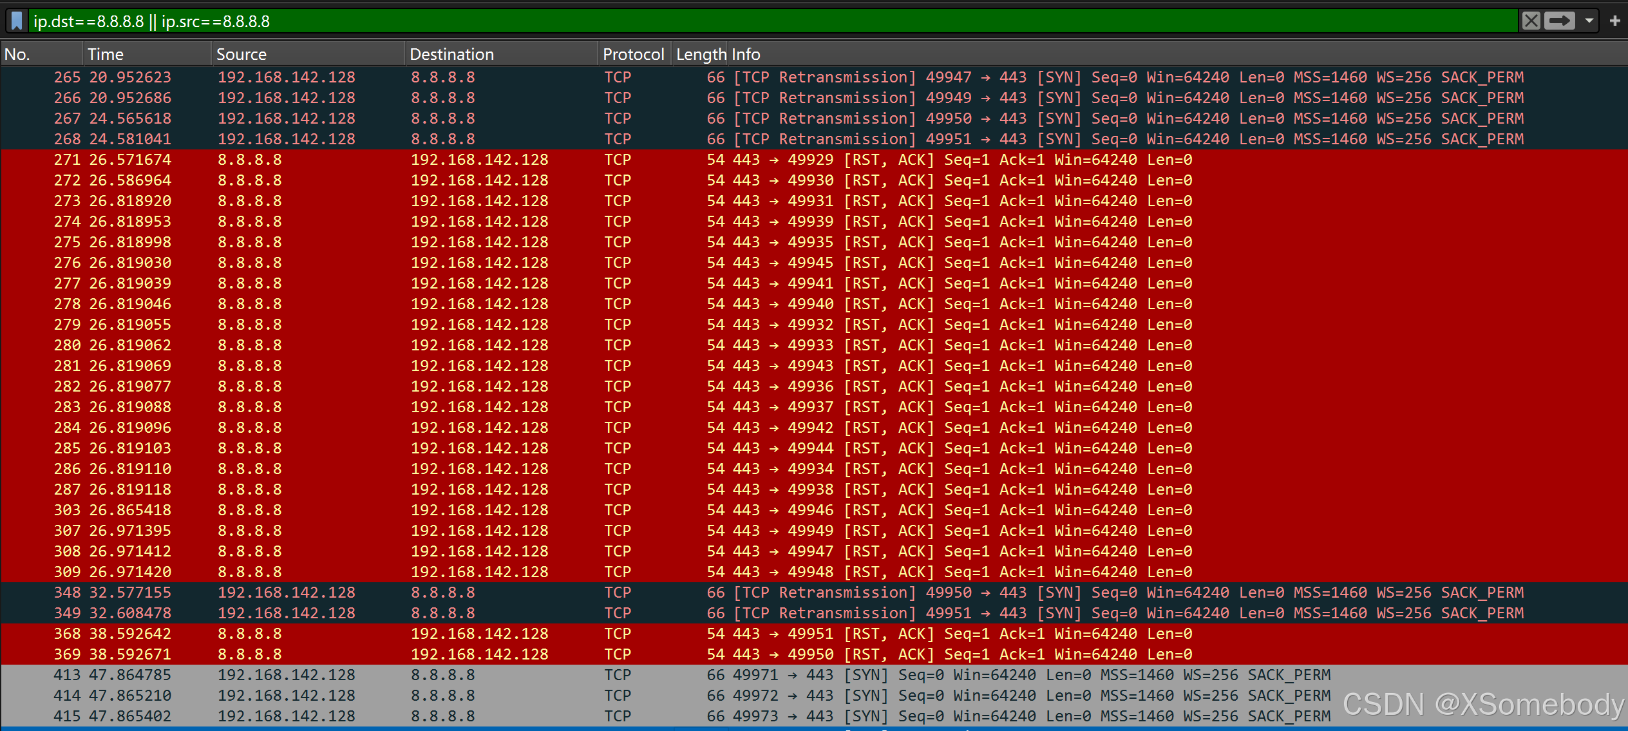Add a filter button with plus icon
Image resolution: width=1628 pixels, height=731 pixels.
tap(1614, 21)
